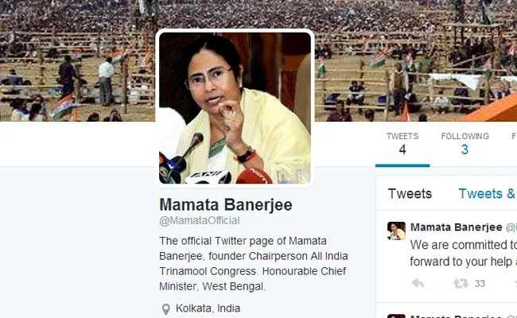The image size is (517, 318).
Task: Click the retweet icon beside the count 33
Action: (461, 283)
